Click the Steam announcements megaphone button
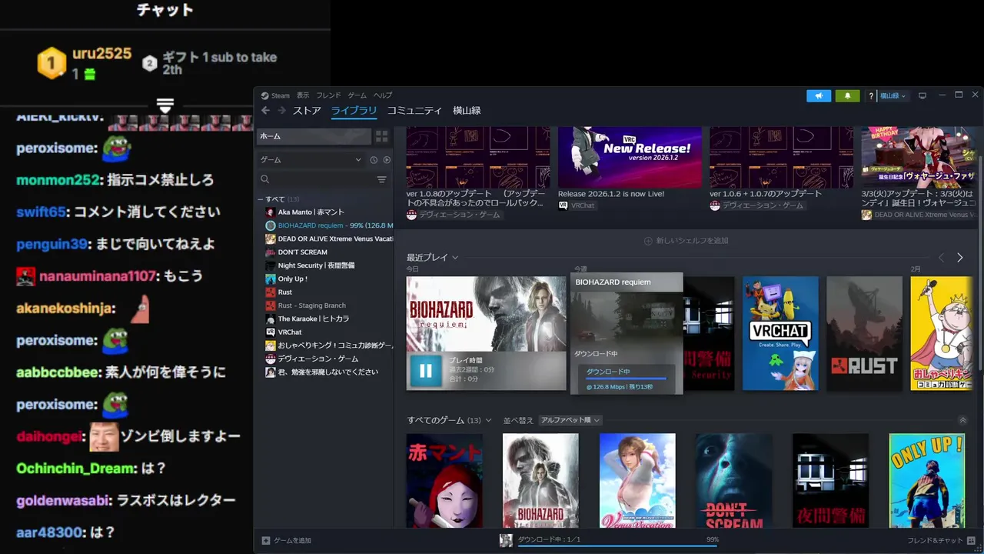The image size is (984, 554). [819, 96]
